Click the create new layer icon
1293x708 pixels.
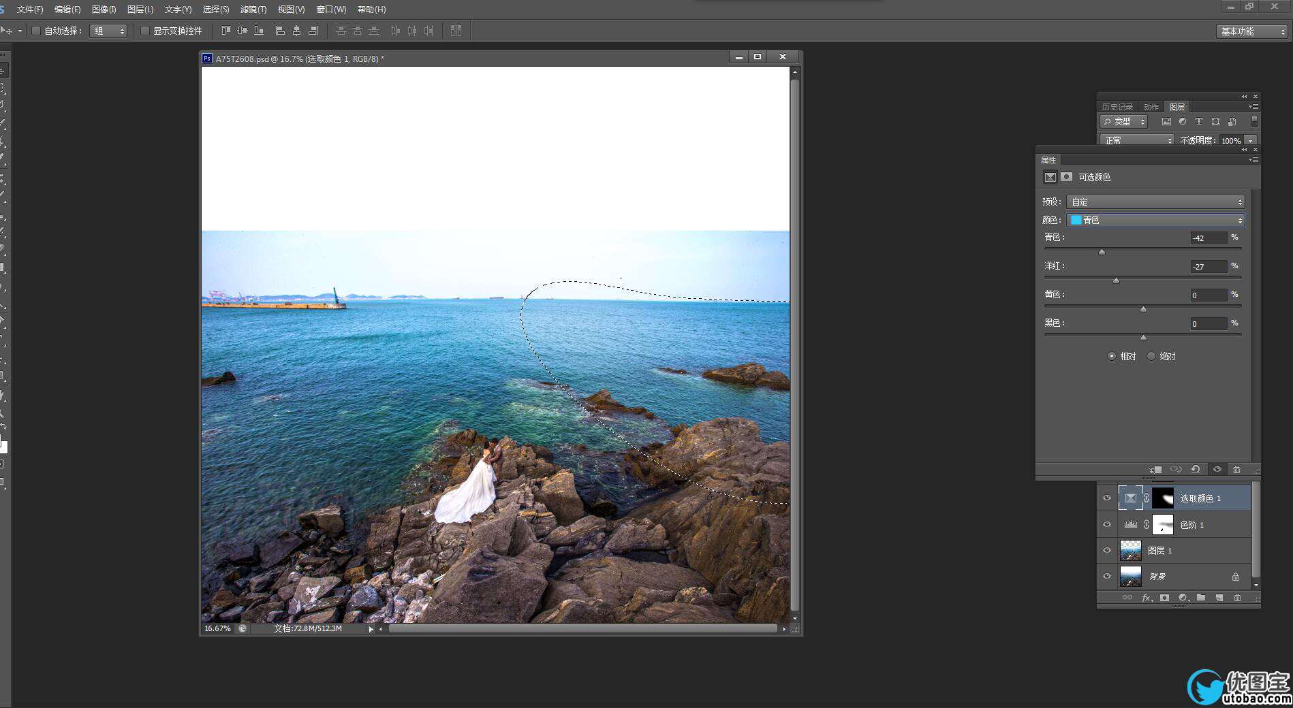coord(1219,598)
